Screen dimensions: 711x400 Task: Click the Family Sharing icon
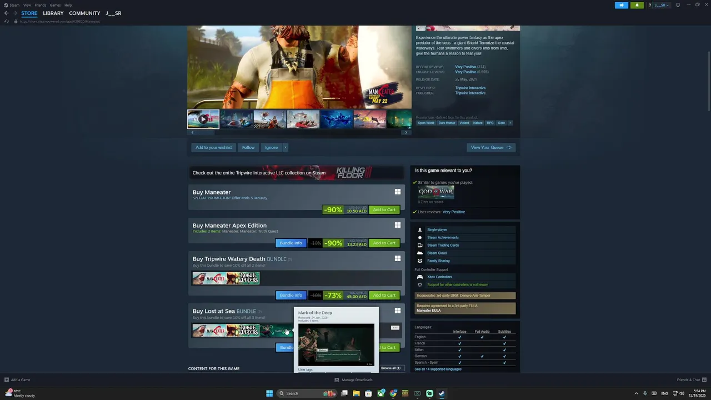pos(420,261)
